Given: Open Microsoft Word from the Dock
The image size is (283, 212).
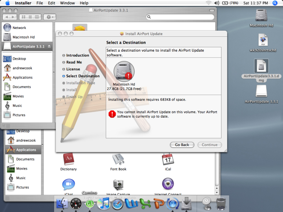Looking at the screenshot, I should click(x=131, y=204).
